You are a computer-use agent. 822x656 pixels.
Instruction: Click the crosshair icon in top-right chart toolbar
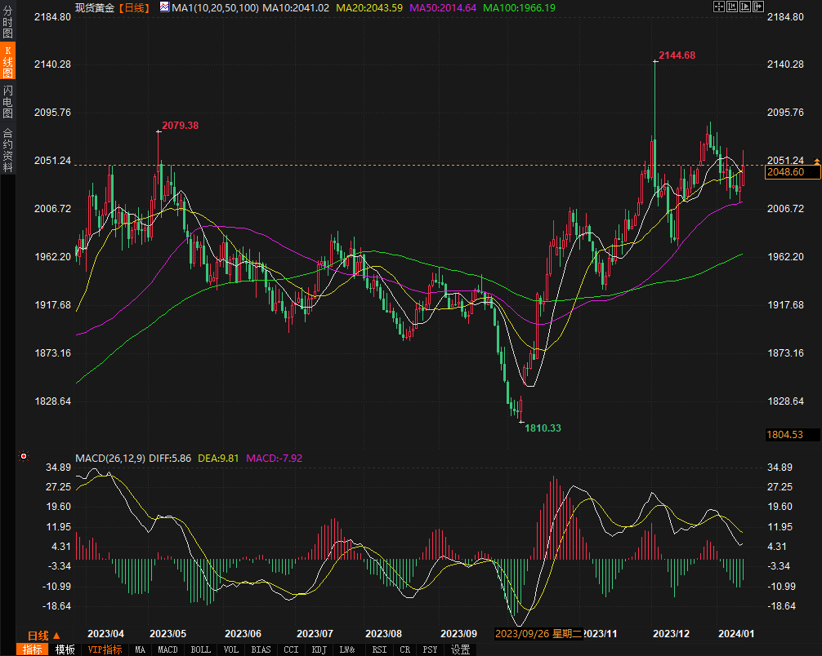click(718, 7)
